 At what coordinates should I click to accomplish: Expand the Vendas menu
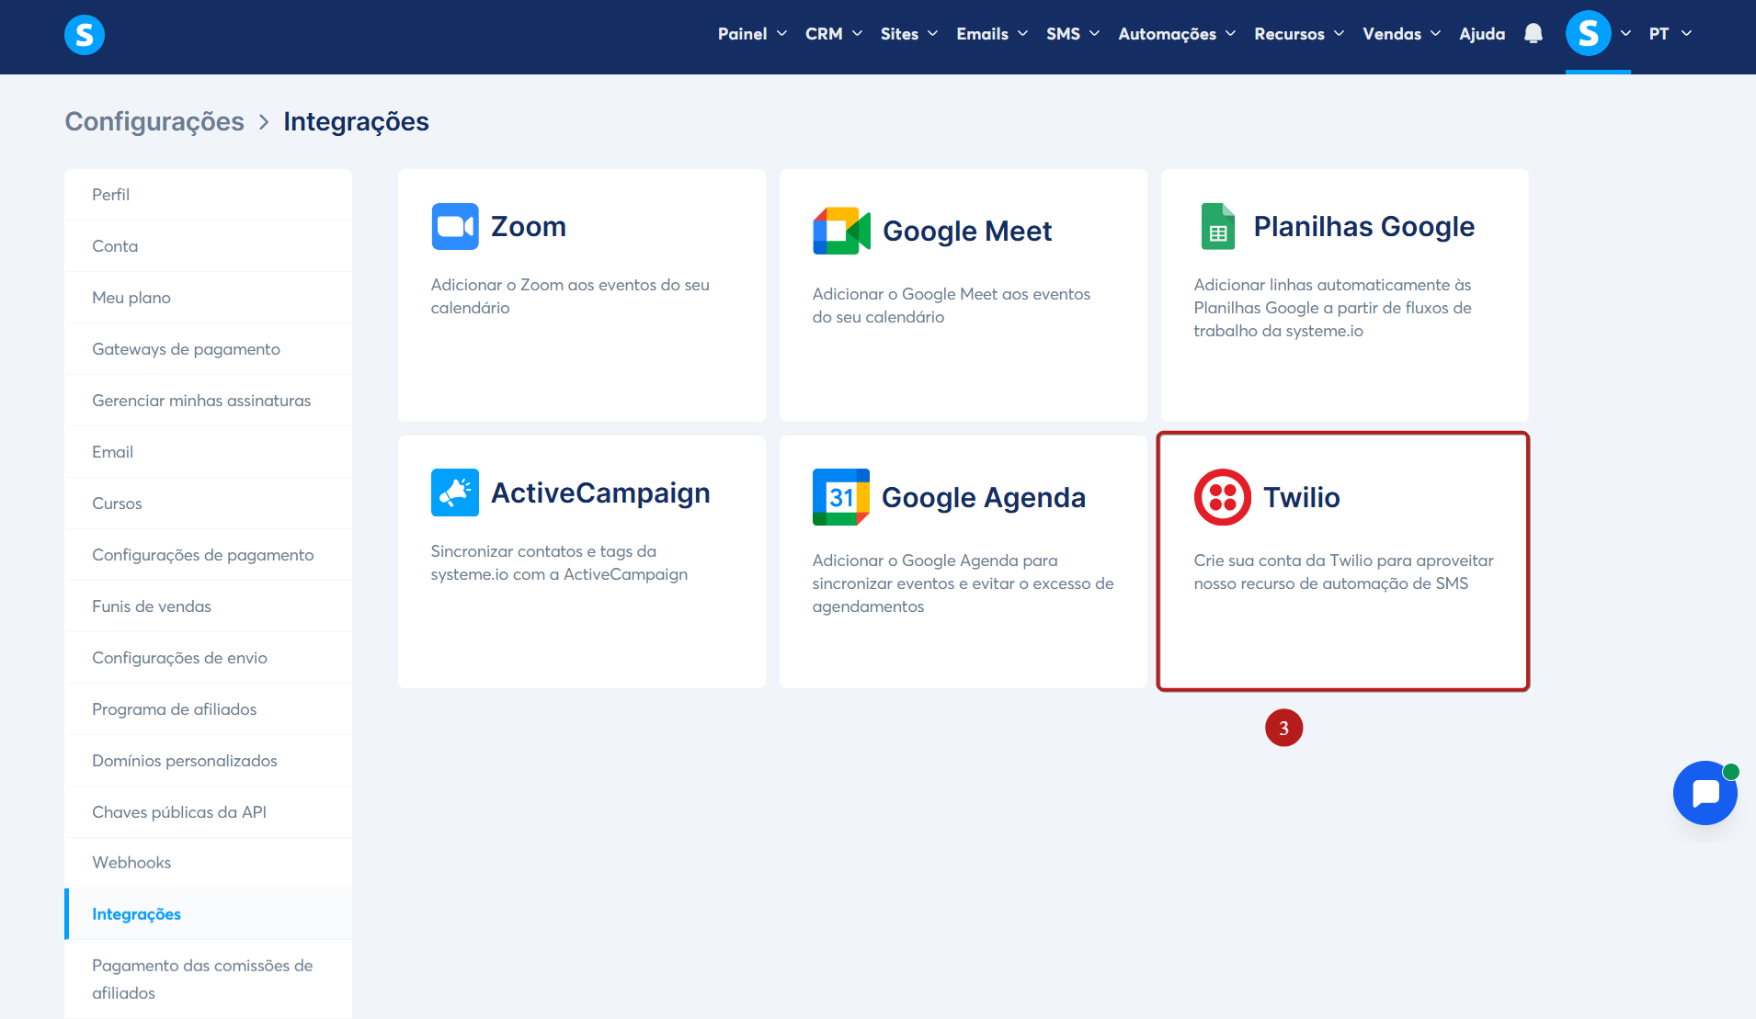1401,34
